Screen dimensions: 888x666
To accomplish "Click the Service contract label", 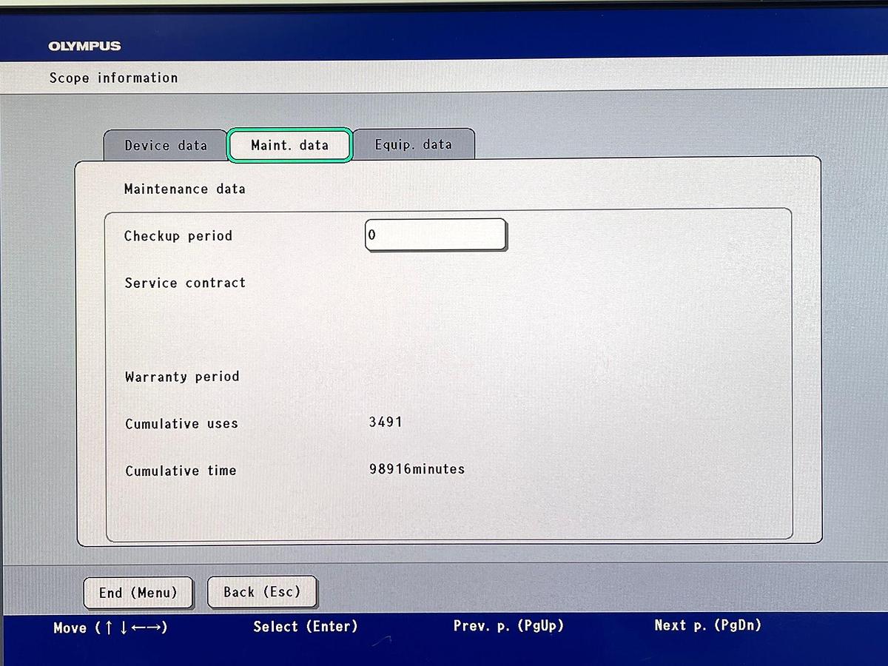I will click(x=185, y=283).
